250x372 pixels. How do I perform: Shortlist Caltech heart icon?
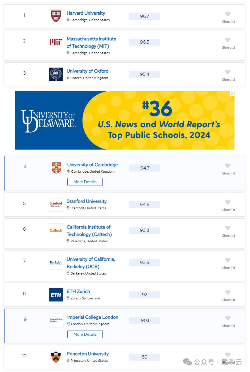(x=228, y=228)
